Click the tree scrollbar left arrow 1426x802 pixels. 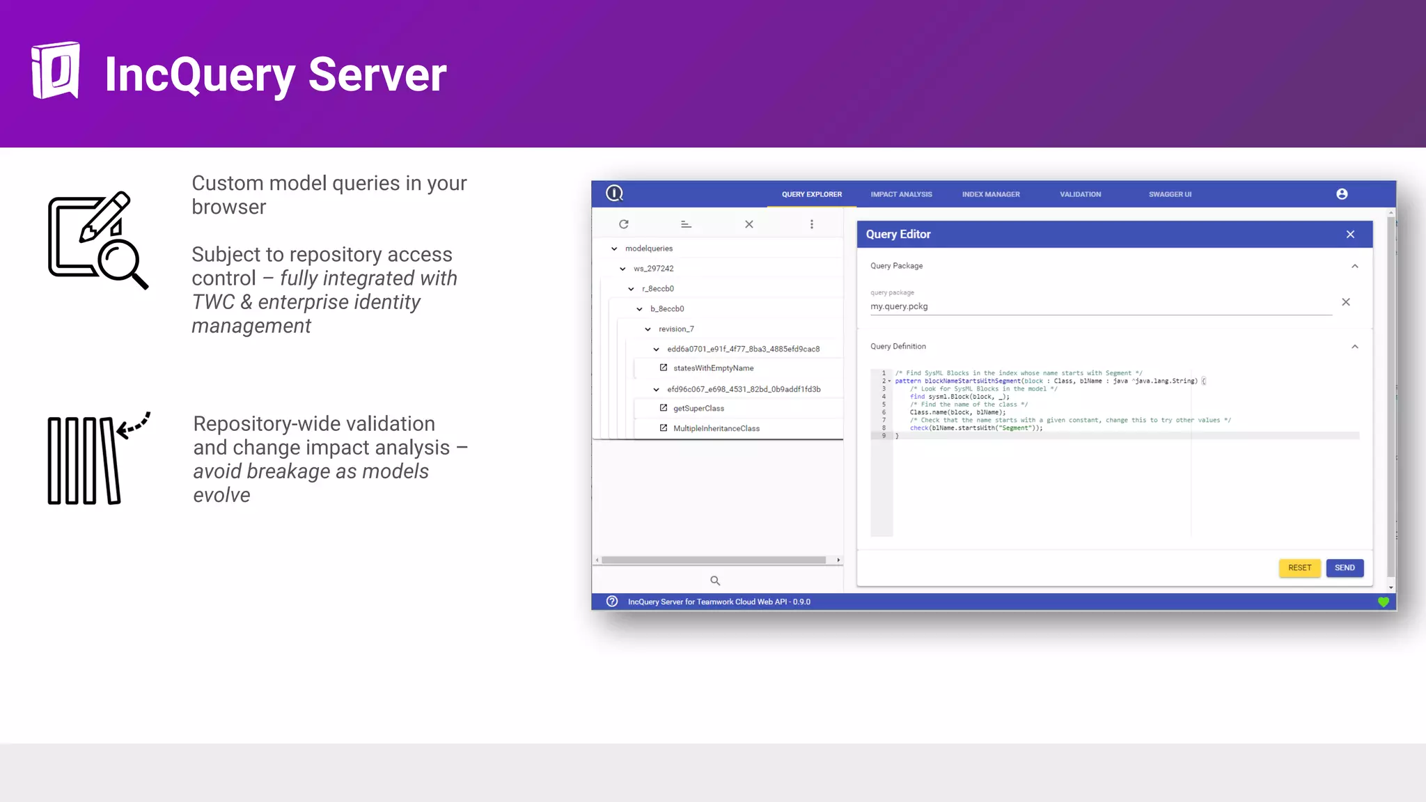click(597, 560)
